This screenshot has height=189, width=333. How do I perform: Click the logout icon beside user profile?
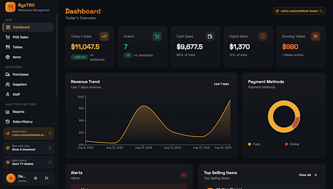[47, 178]
